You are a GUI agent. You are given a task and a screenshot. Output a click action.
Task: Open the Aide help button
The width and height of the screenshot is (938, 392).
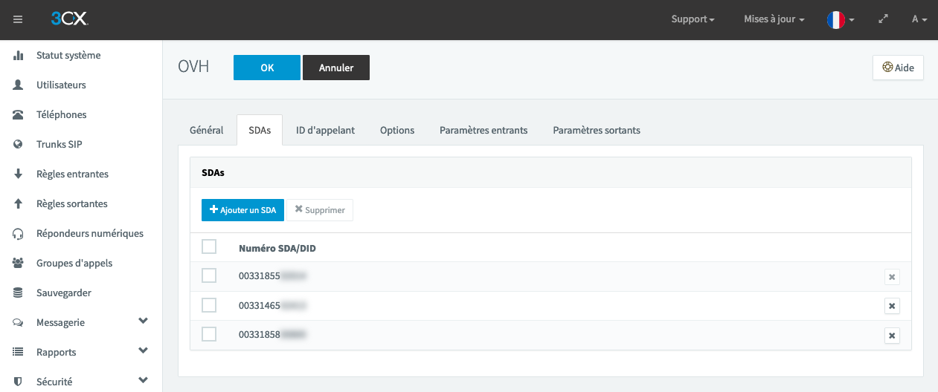[898, 68]
